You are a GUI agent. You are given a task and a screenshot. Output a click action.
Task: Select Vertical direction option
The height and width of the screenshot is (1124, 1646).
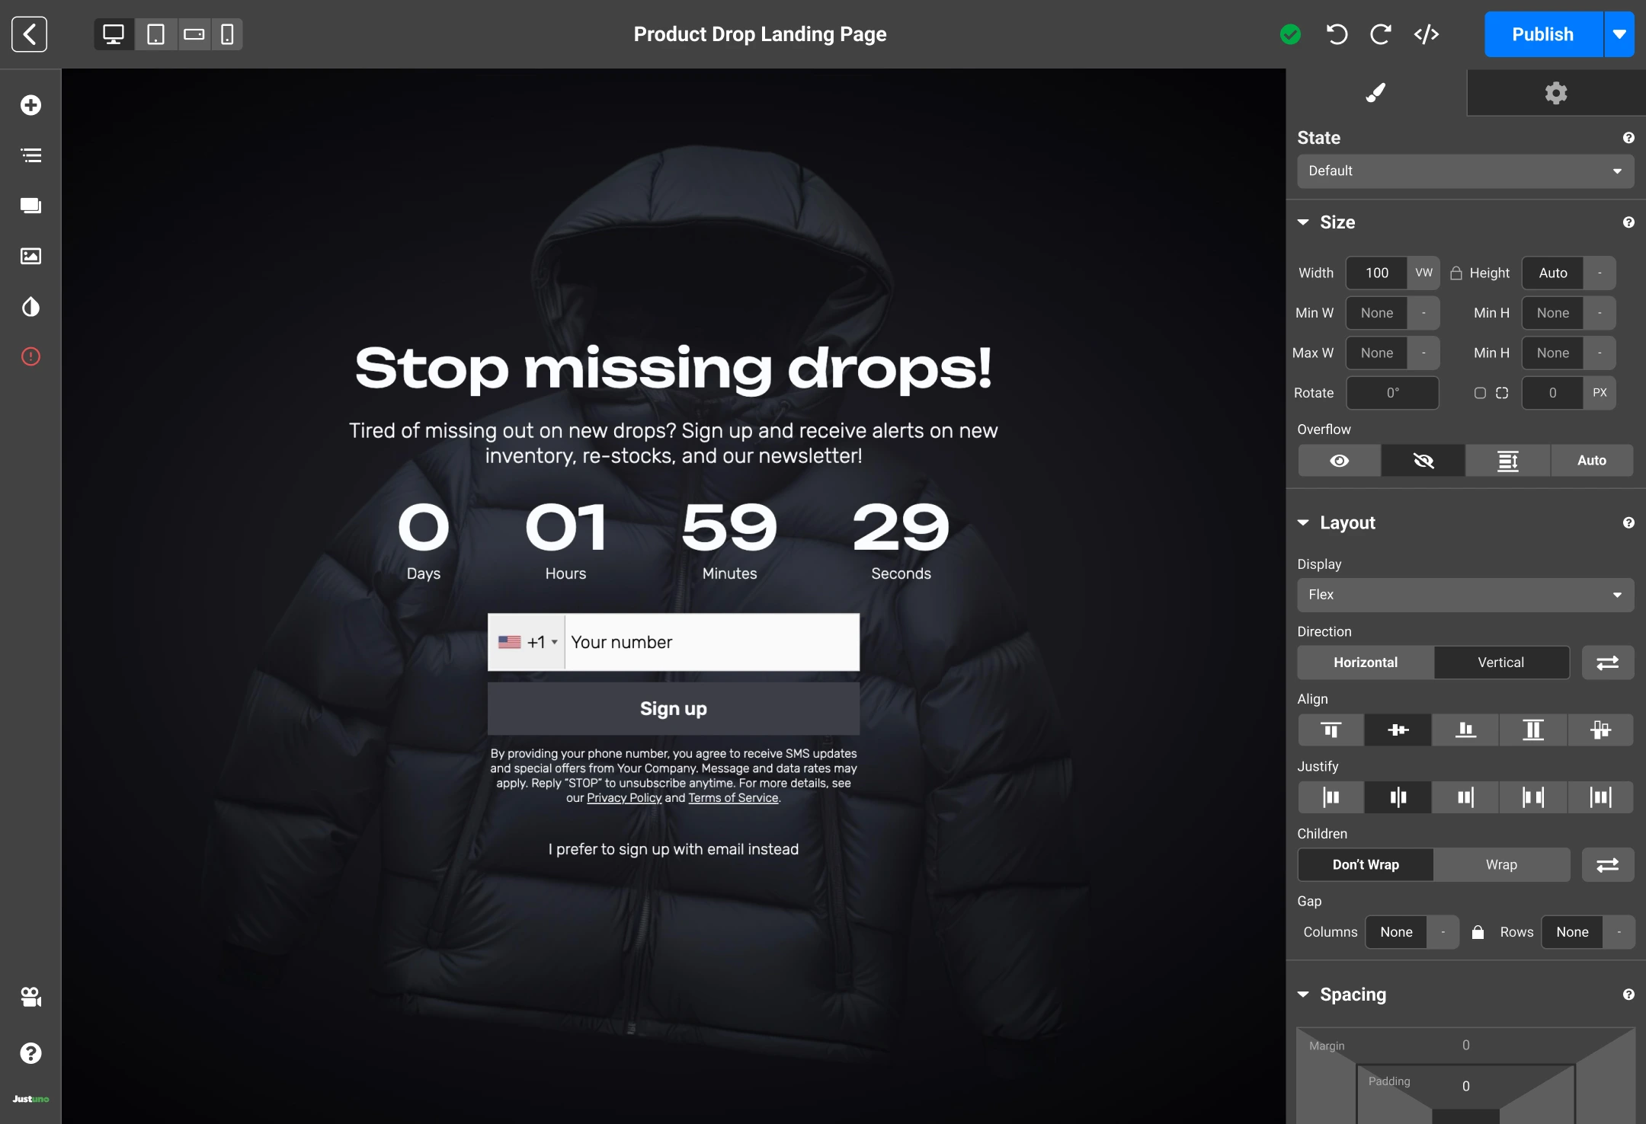click(1500, 663)
